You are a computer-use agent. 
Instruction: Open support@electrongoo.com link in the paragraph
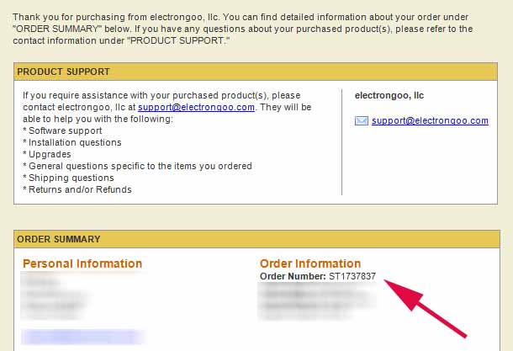pos(196,108)
